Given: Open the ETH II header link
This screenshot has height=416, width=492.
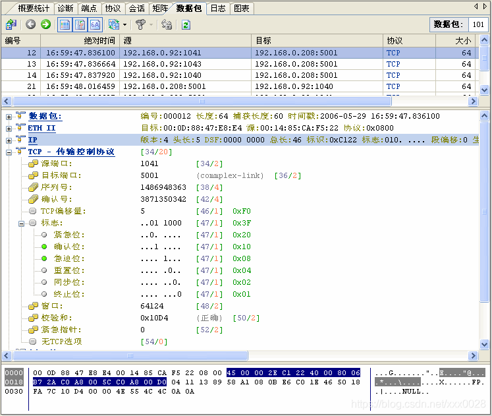Looking at the screenshot, I should [x=41, y=128].
